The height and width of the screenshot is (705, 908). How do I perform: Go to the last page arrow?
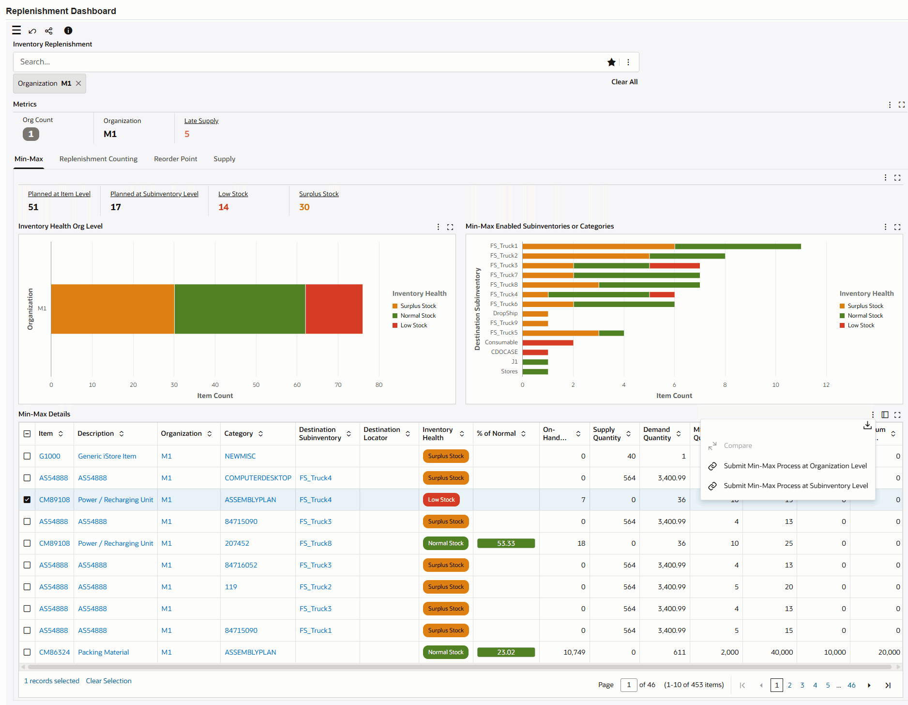(888, 685)
